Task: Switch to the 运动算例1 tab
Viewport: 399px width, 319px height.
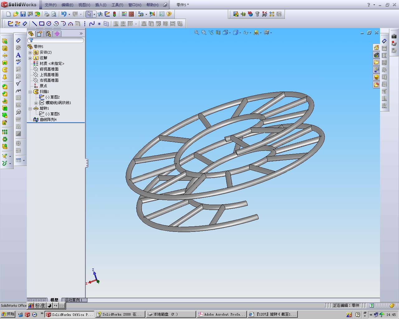Action: click(x=74, y=300)
